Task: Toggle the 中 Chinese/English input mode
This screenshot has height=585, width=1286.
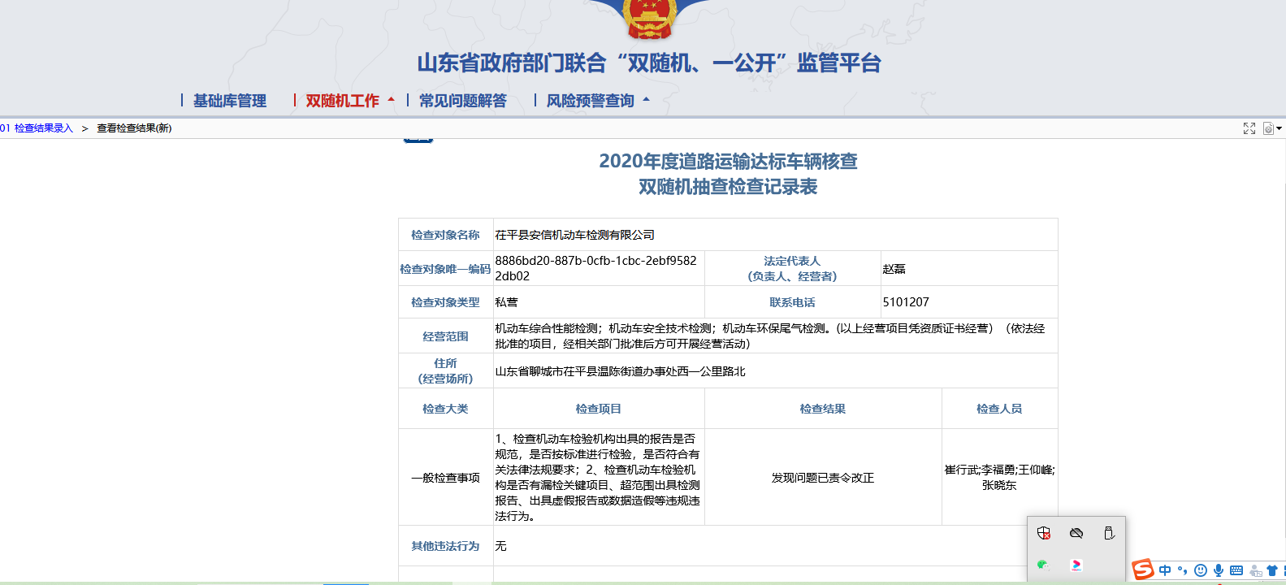Action: click(x=1165, y=570)
